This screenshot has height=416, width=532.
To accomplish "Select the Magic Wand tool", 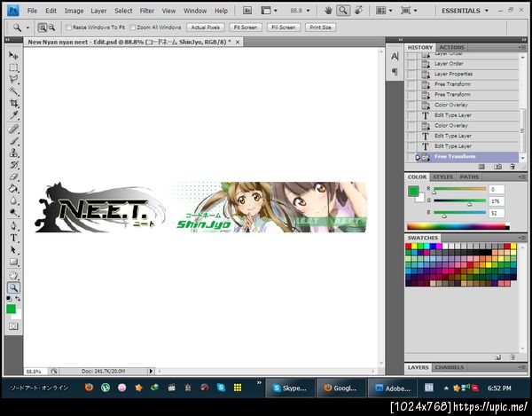I will [x=13, y=91].
